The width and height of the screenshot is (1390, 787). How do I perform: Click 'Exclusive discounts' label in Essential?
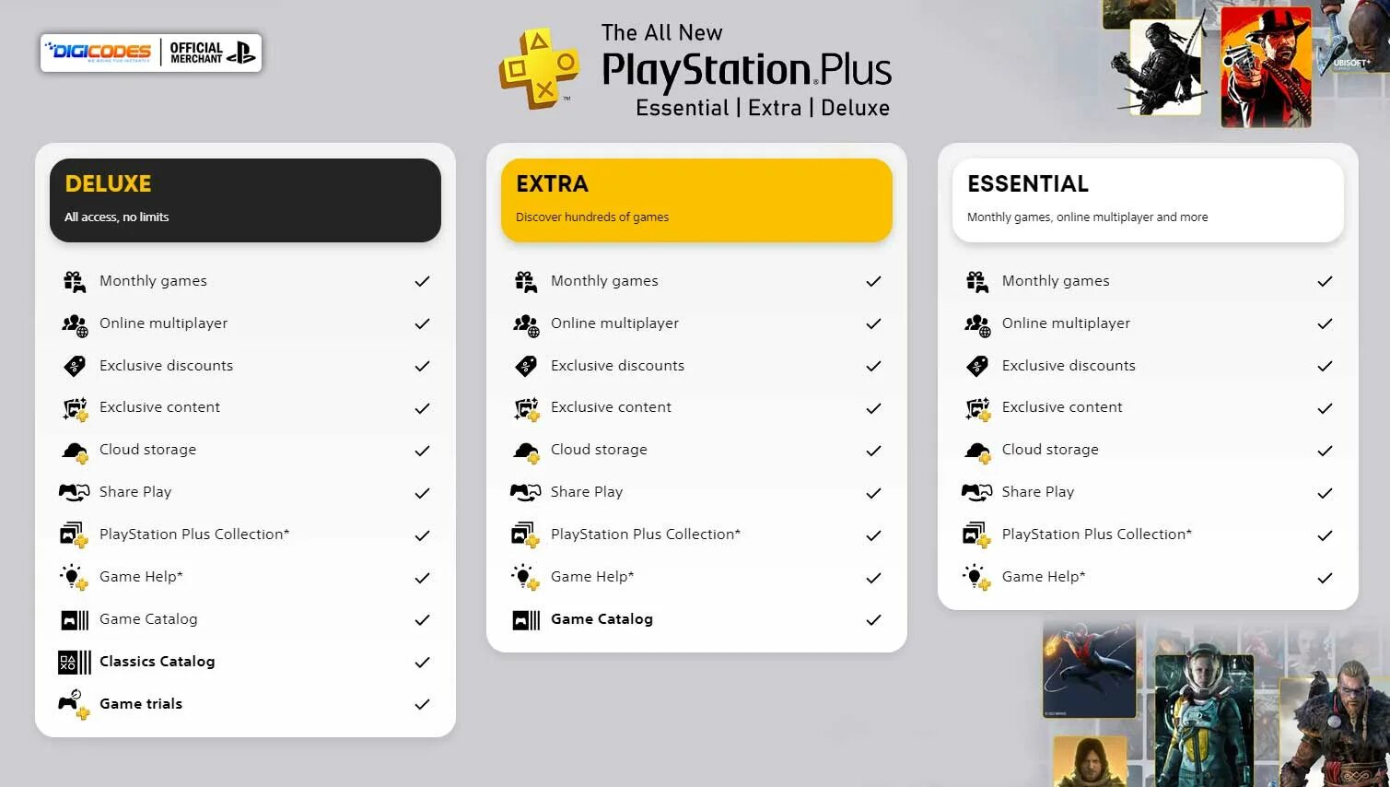point(1069,366)
